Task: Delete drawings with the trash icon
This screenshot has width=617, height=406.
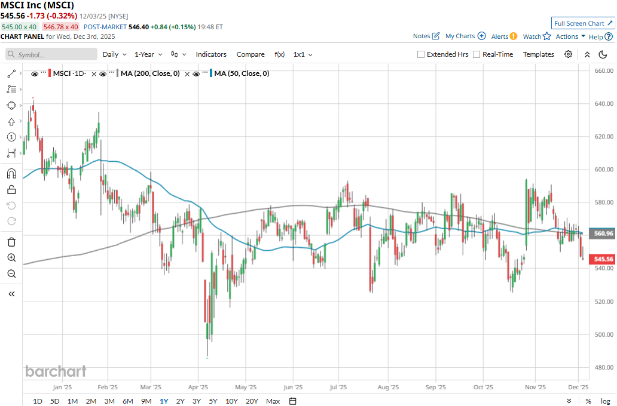Action: (11, 242)
